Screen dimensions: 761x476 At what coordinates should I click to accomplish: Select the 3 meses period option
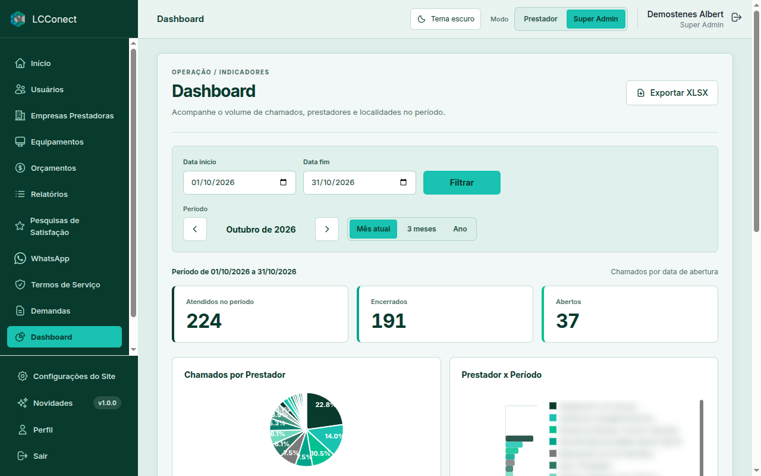pyautogui.click(x=422, y=229)
